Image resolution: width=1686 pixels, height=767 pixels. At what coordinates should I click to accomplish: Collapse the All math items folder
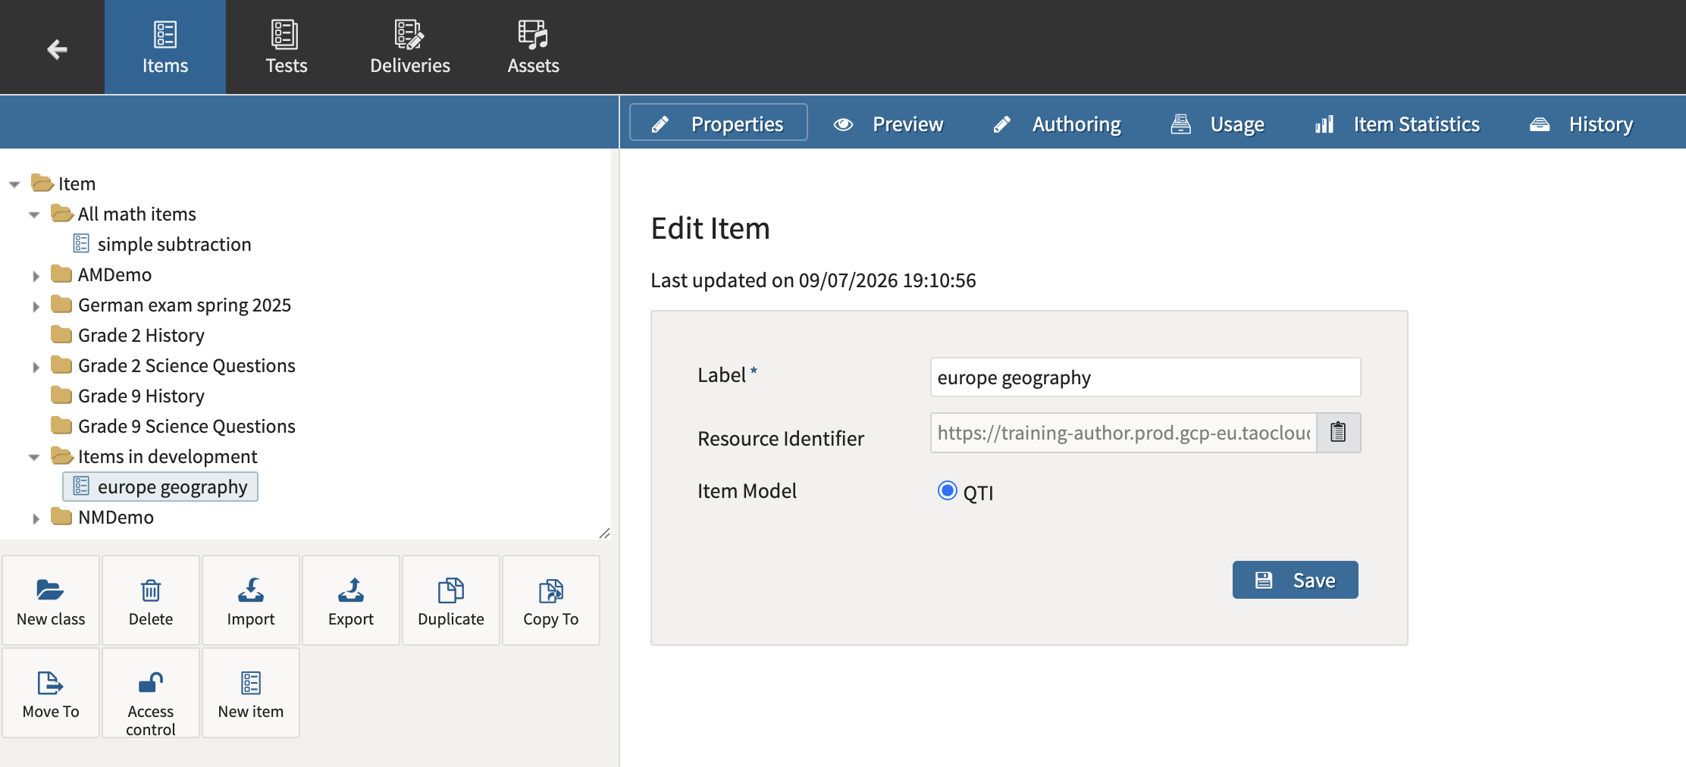pos(34,215)
